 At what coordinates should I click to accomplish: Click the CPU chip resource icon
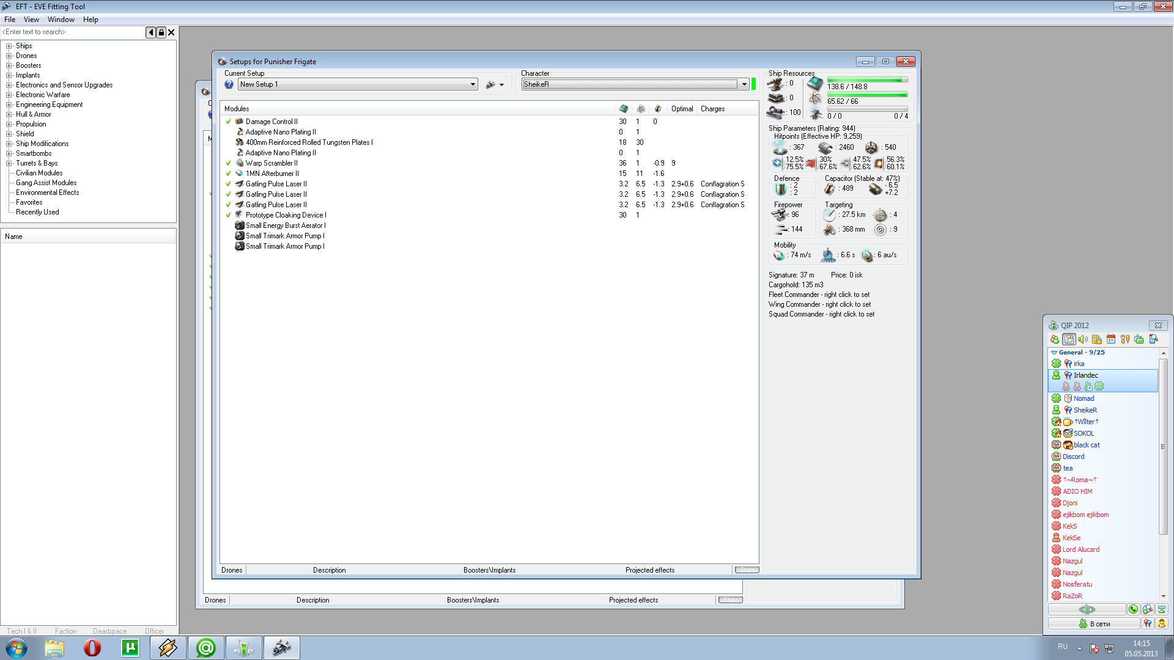tap(815, 83)
